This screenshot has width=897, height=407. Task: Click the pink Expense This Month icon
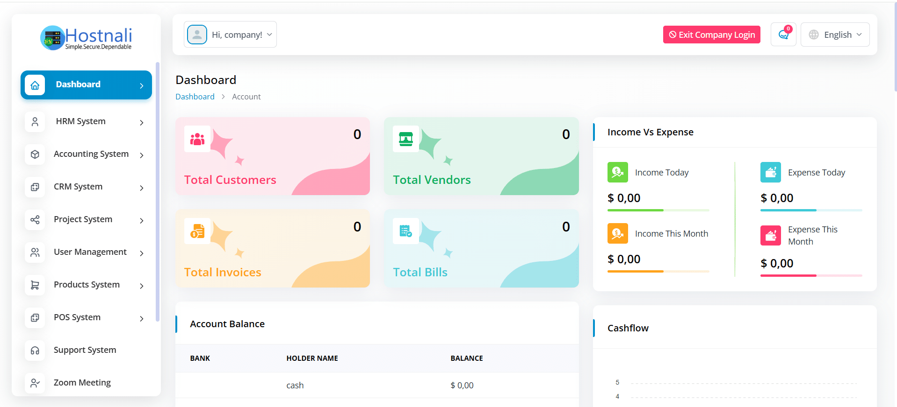770,236
